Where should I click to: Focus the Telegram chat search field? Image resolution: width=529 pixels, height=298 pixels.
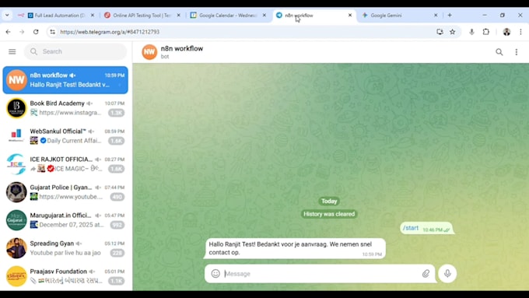pyautogui.click(x=75, y=51)
